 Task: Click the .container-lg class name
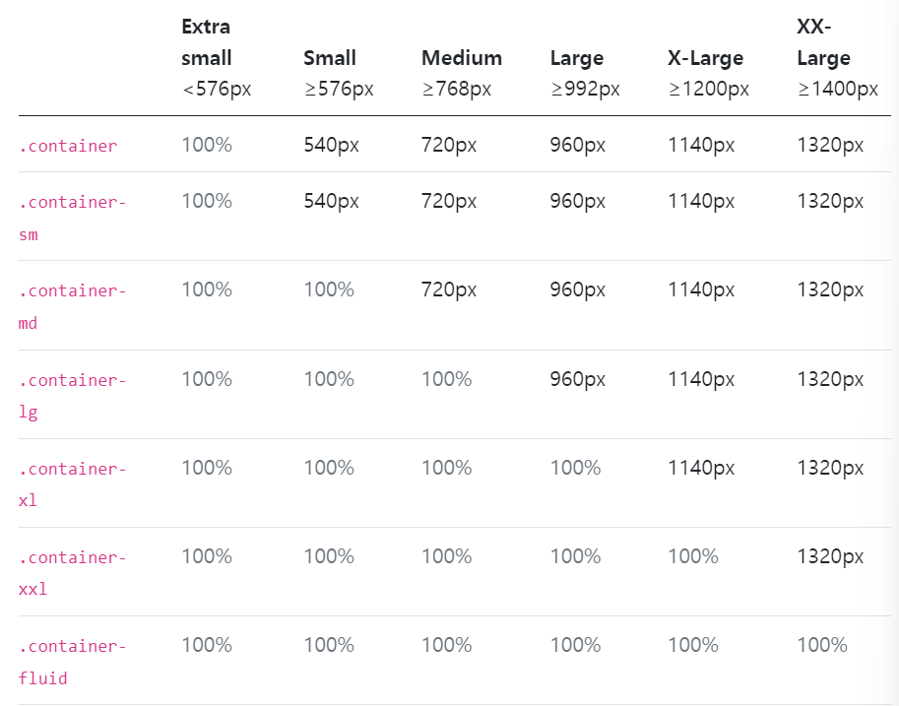point(73,395)
